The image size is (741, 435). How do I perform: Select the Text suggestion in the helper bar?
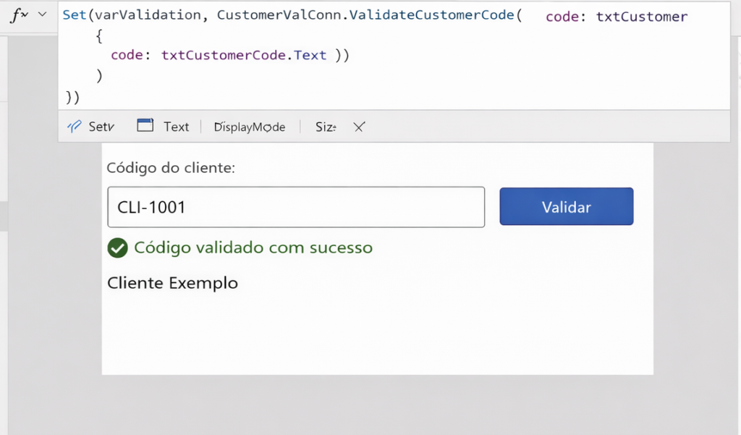point(176,126)
